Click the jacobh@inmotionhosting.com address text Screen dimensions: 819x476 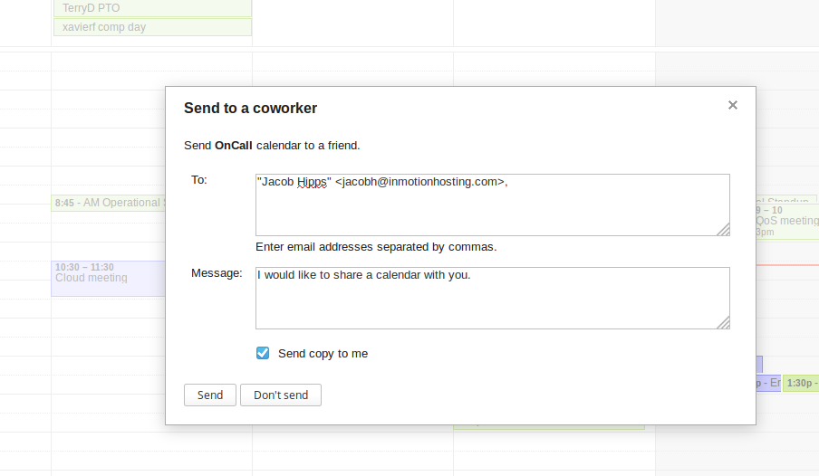point(419,182)
